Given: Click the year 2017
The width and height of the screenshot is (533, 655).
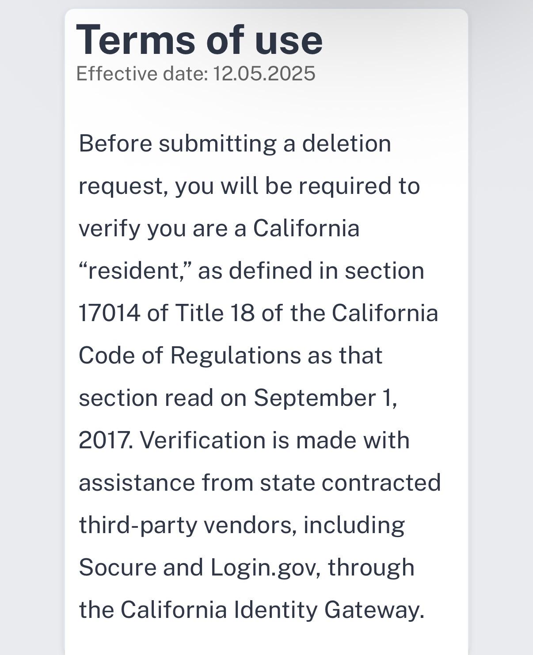Looking at the screenshot, I should click(x=104, y=440).
